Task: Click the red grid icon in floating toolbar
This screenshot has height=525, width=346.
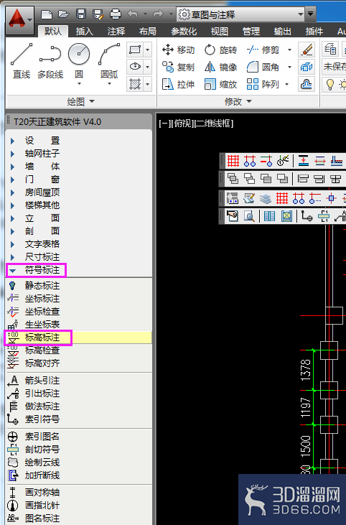Action: pos(233,161)
